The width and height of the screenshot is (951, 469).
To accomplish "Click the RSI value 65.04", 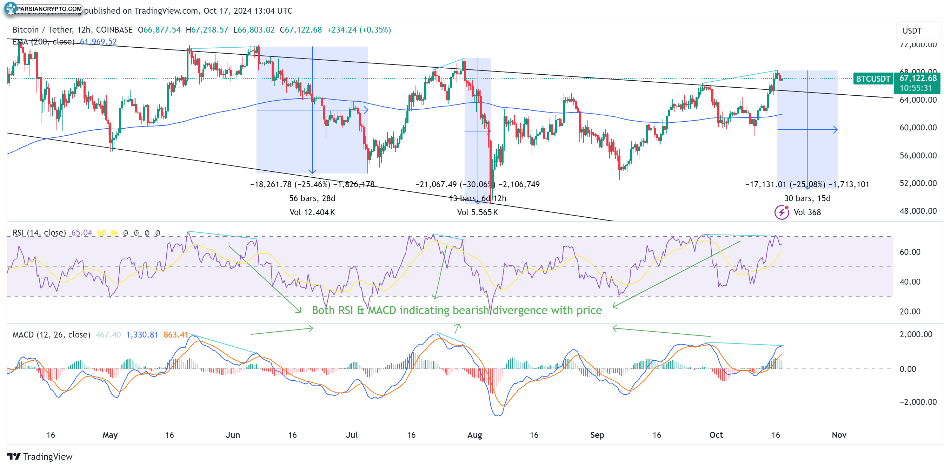I will point(81,233).
